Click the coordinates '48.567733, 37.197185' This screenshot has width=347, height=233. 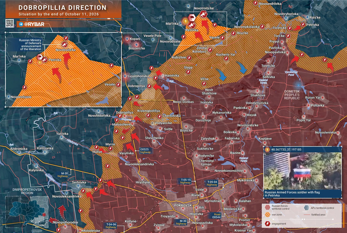(286, 150)
